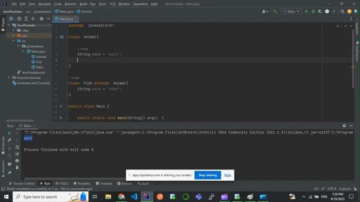Click Stop sharing button in screen share bar
This screenshot has height=202, width=360.
208,175
